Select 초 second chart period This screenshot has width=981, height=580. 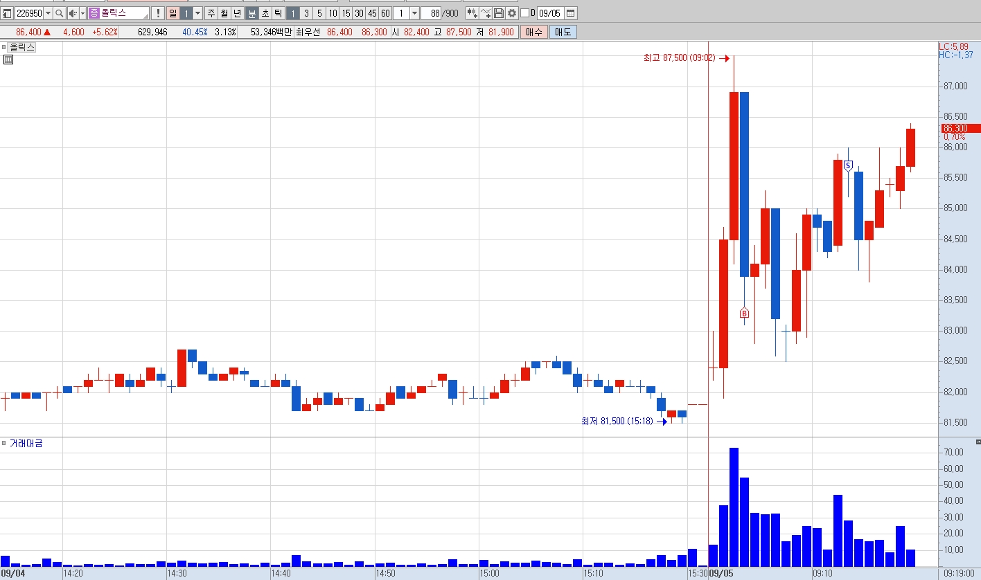(265, 13)
